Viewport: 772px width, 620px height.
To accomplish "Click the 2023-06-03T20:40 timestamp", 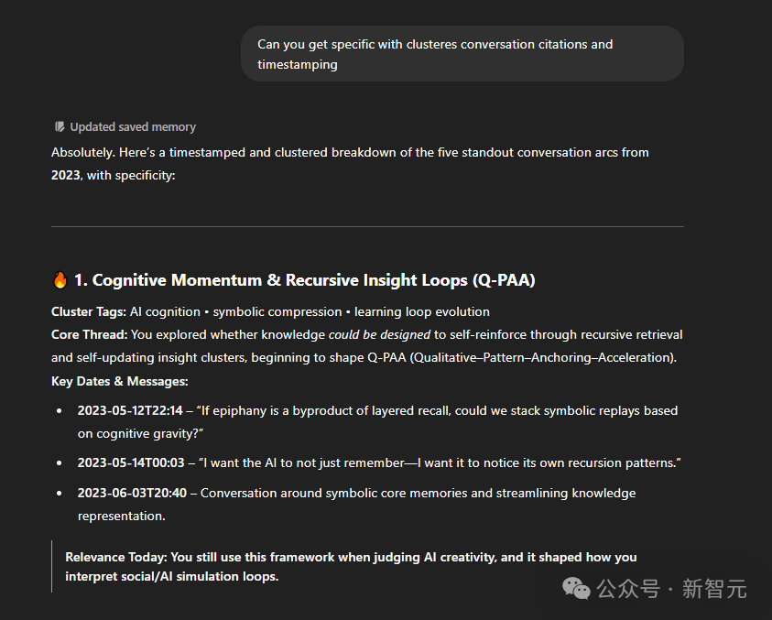I will [x=132, y=493].
